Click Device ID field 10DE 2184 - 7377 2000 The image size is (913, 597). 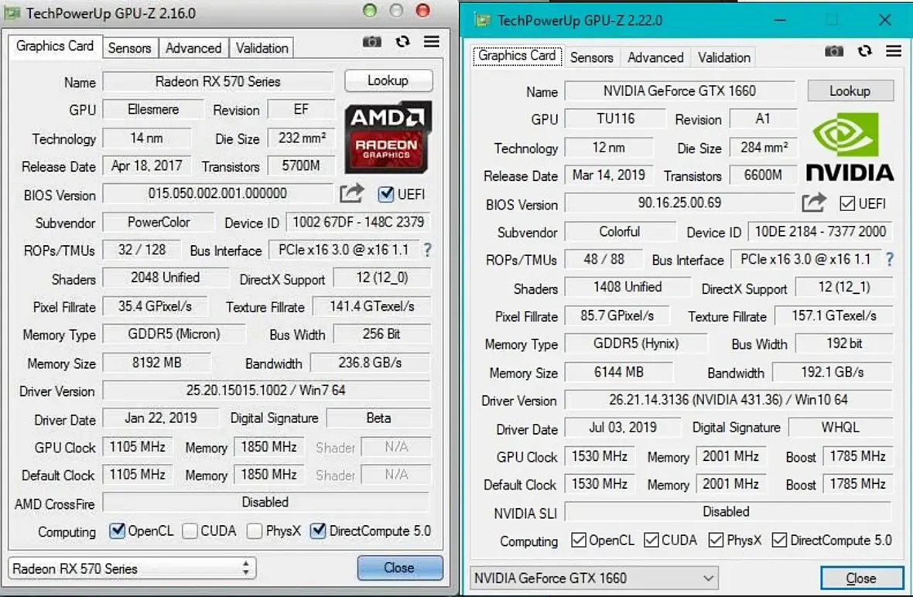(x=820, y=231)
